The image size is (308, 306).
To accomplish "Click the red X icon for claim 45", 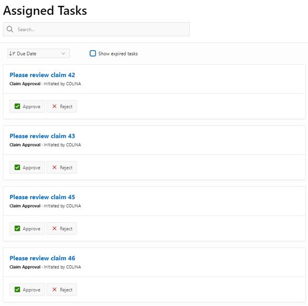I will coord(55,228).
